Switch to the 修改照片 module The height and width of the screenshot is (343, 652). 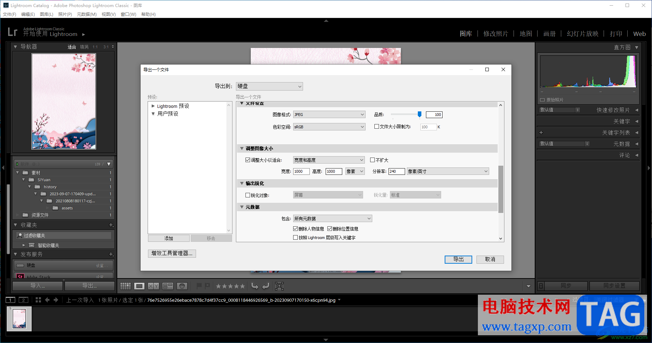pos(496,33)
